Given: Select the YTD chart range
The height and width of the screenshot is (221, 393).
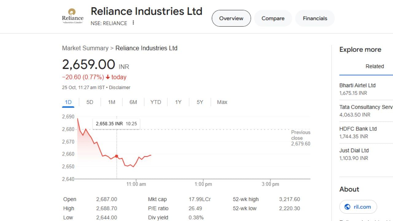Looking at the screenshot, I should (x=156, y=102).
